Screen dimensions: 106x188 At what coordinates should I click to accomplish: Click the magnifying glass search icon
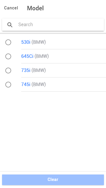click(x=10, y=25)
